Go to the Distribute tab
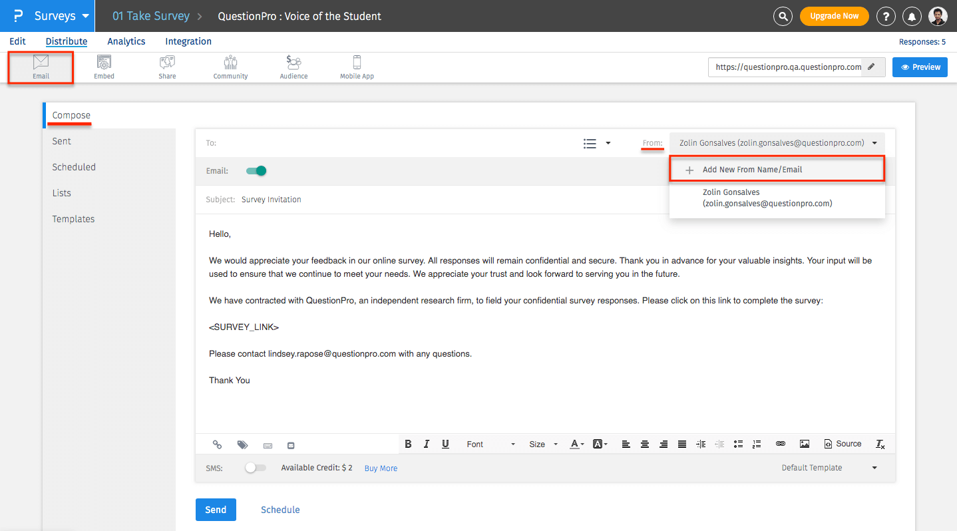 tap(67, 41)
